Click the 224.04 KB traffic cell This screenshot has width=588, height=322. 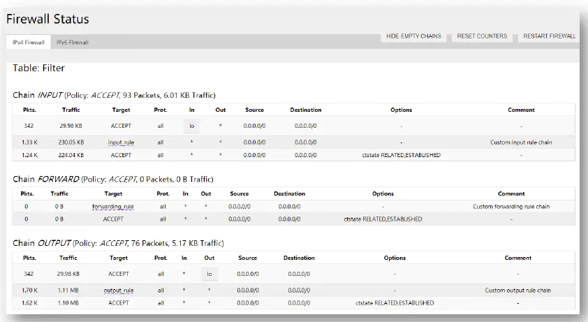point(71,155)
